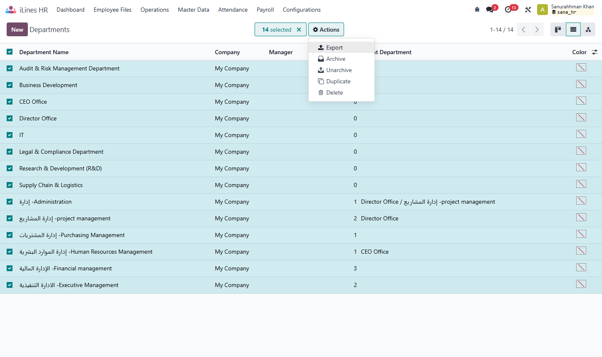Screen dimensions: 602x357
Task: Choose Delete from the Actions menu
Action: 342,92
